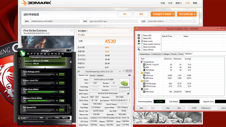The width and height of the screenshot is (226, 127).
Task: Open the Cooling Fans tab
Action: [x=156, y=54]
